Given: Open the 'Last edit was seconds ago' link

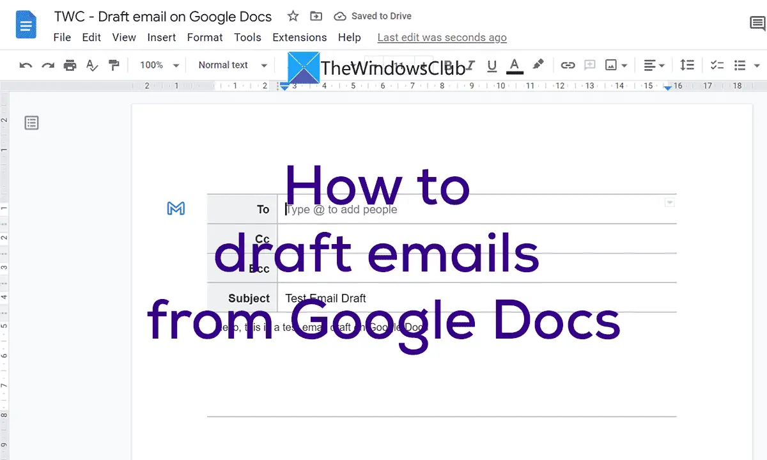Looking at the screenshot, I should pyautogui.click(x=442, y=38).
